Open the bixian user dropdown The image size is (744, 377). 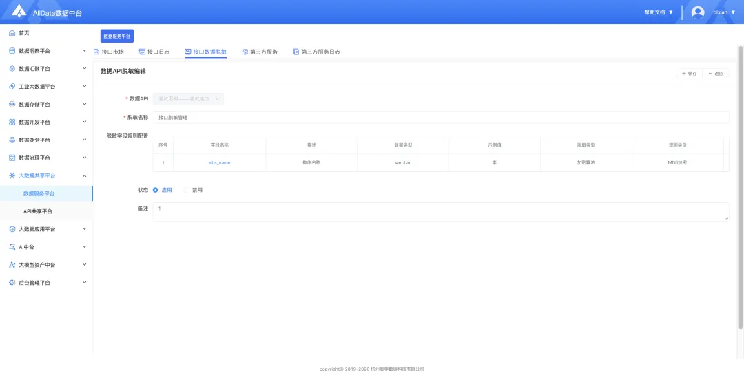pos(724,12)
